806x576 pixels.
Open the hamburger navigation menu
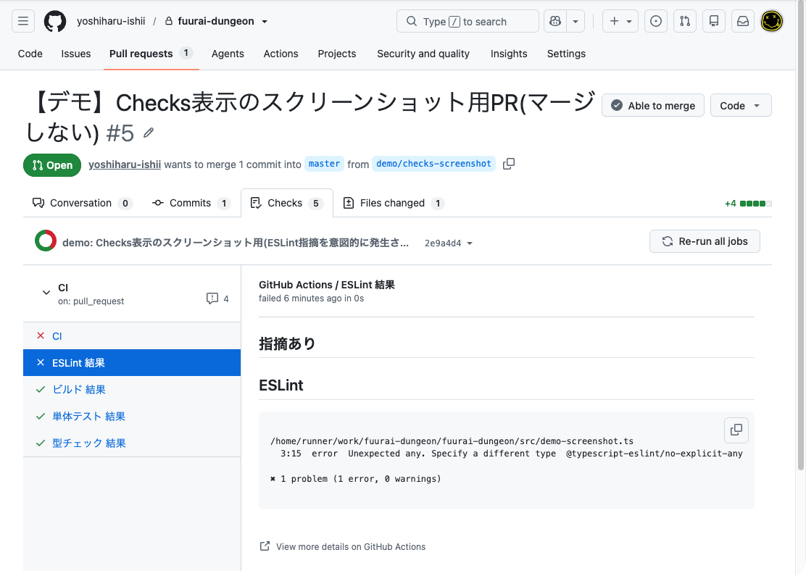(x=23, y=21)
